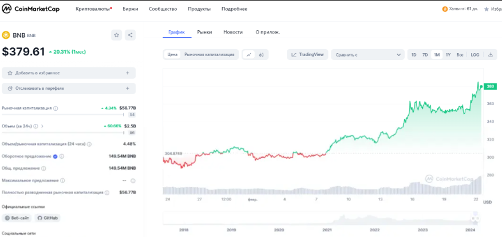Open info icon beside Объем (за 24ч)

tap(36, 126)
